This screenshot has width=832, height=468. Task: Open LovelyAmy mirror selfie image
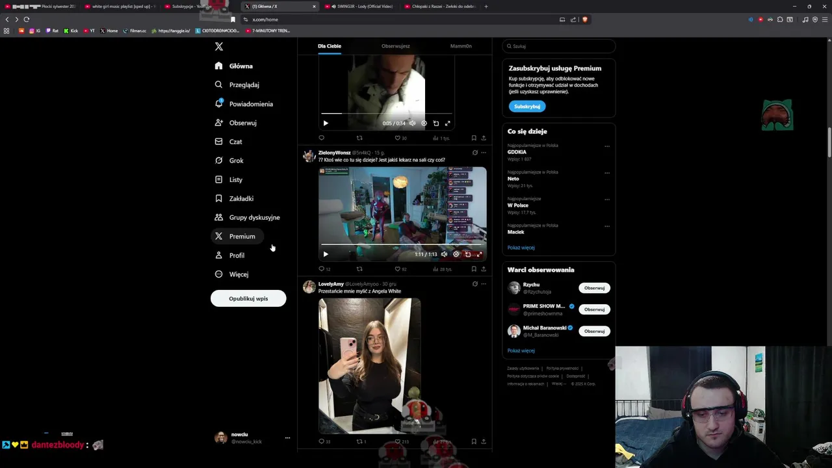point(369,366)
